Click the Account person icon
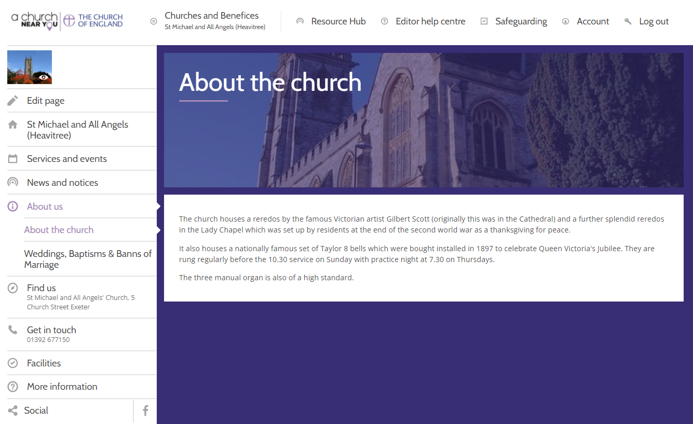 click(x=565, y=21)
